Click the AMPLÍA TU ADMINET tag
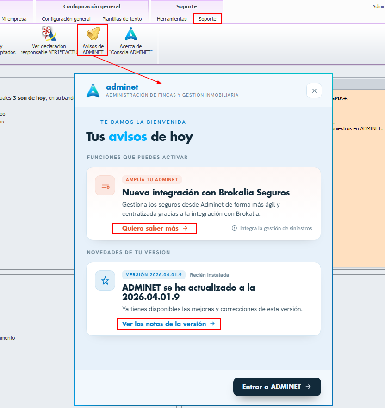The height and width of the screenshot is (408, 385). (152, 180)
